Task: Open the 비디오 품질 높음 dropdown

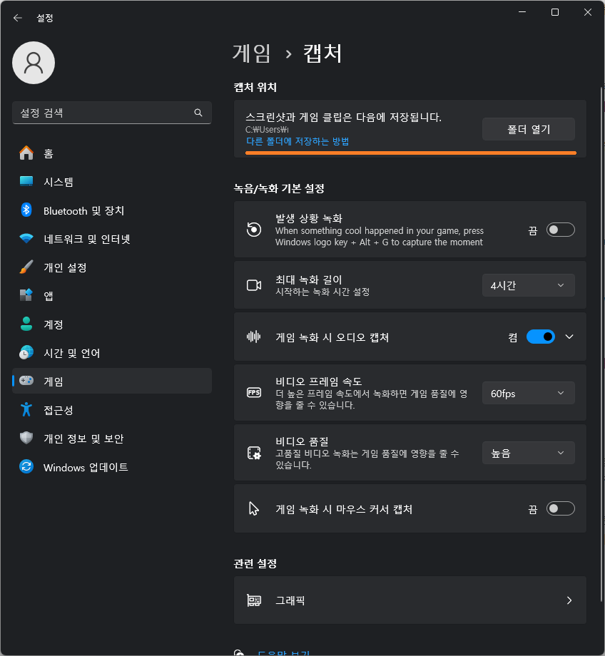Action: tap(529, 453)
